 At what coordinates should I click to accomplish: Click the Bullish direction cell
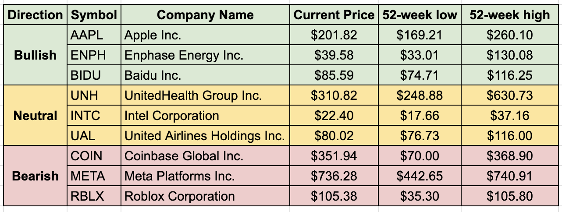tap(36, 55)
